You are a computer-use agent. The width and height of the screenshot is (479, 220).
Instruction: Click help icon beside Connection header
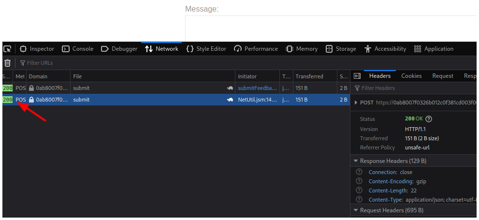point(359,172)
